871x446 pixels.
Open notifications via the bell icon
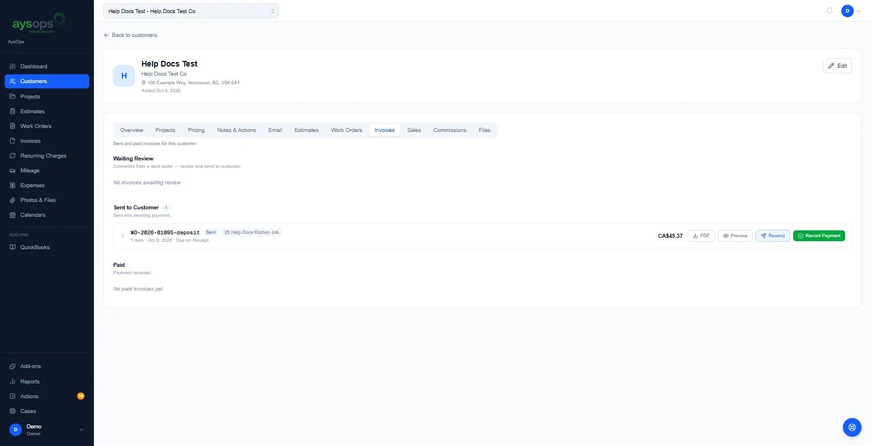[x=829, y=11]
